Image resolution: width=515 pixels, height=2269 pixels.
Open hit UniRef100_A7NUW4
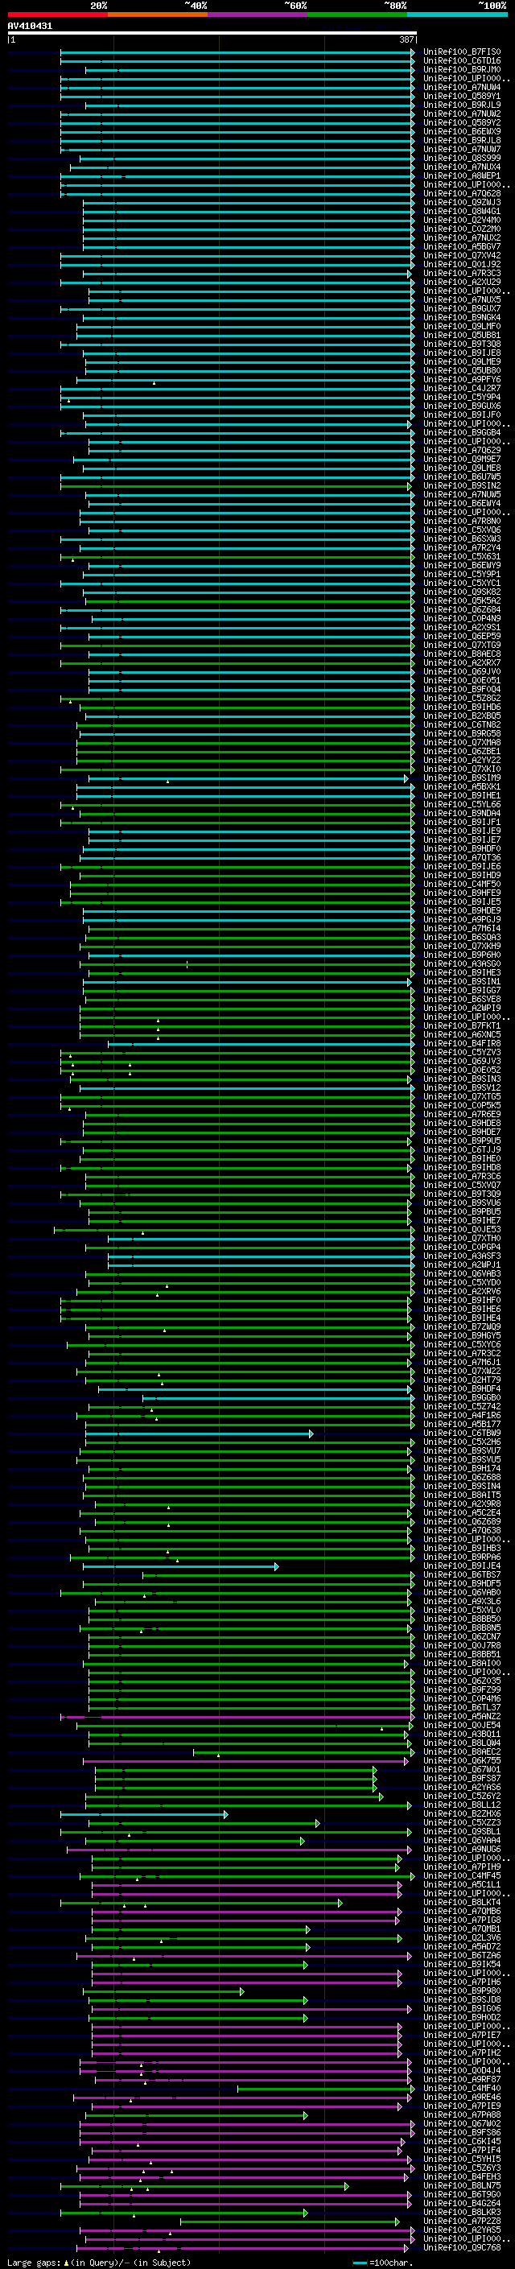click(462, 87)
